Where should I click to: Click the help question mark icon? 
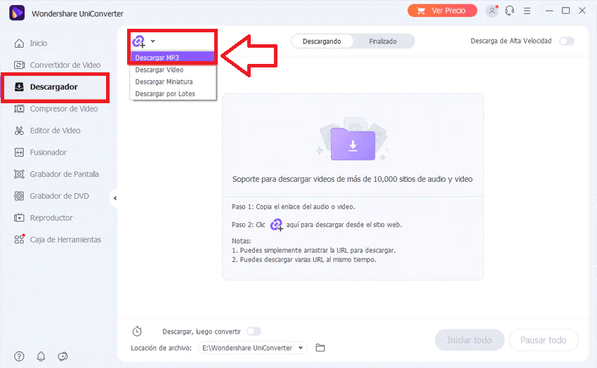click(19, 356)
